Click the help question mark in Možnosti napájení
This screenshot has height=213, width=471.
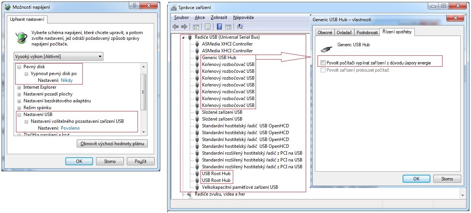tap(134, 5)
